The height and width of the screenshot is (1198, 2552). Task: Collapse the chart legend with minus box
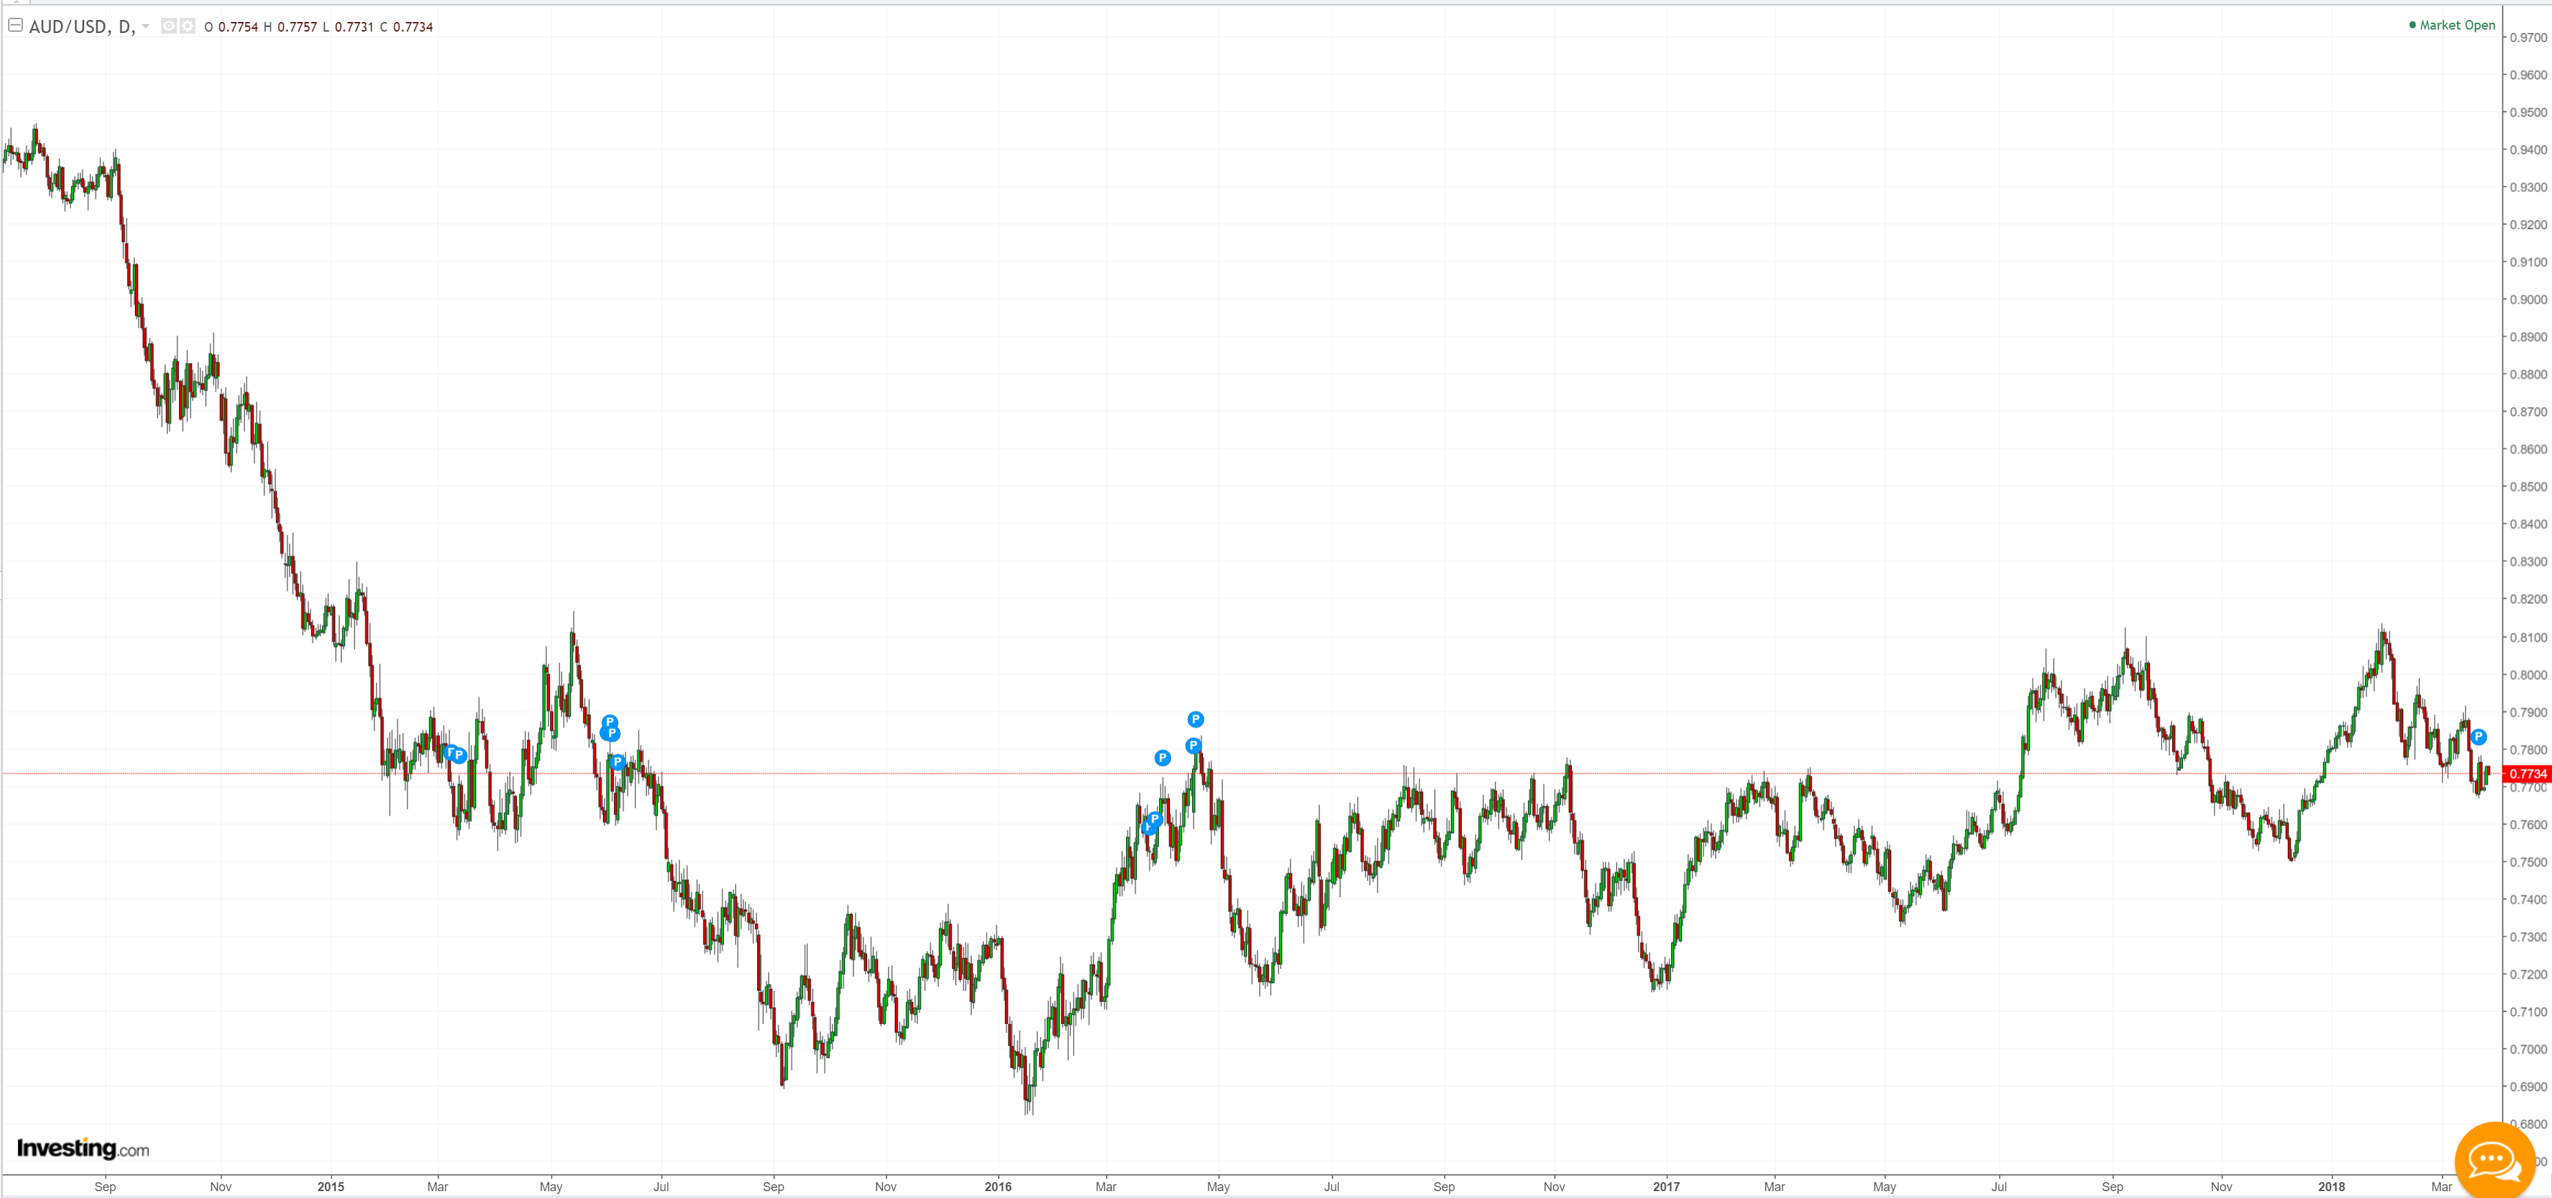(15, 25)
